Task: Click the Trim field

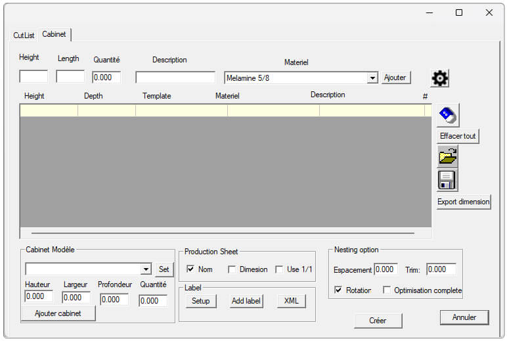Action: 441,269
